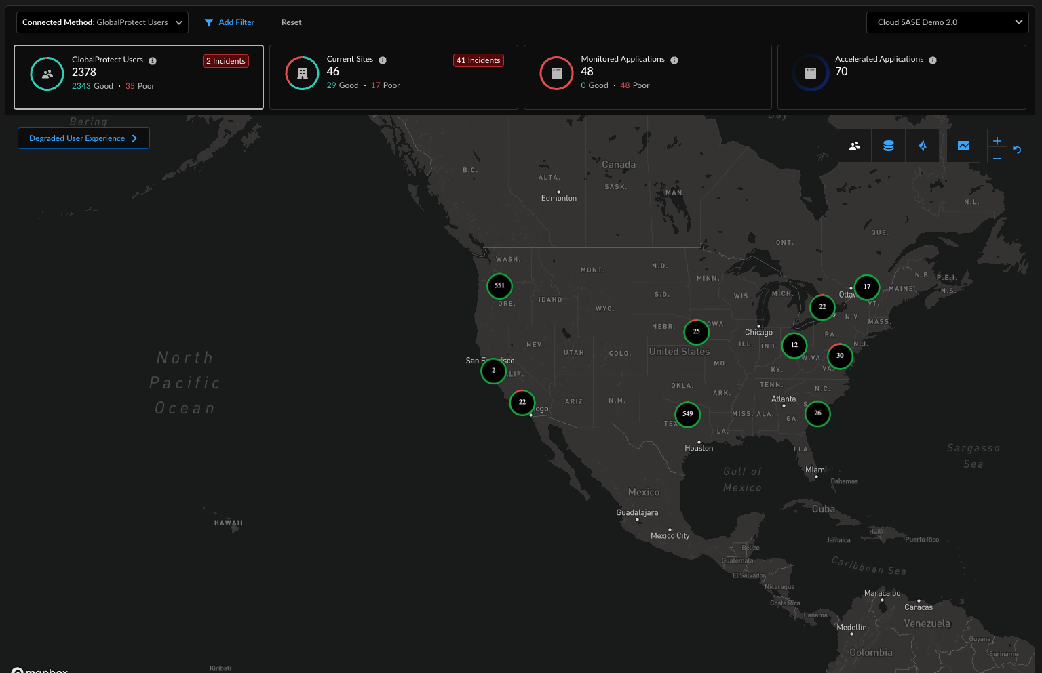Toggle the blue triangular-logo map layer
The image size is (1042, 673).
tap(923, 146)
